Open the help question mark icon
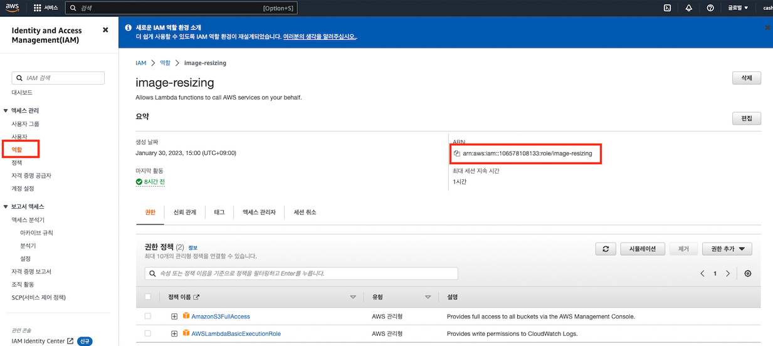The height and width of the screenshot is (346, 773). point(710,8)
